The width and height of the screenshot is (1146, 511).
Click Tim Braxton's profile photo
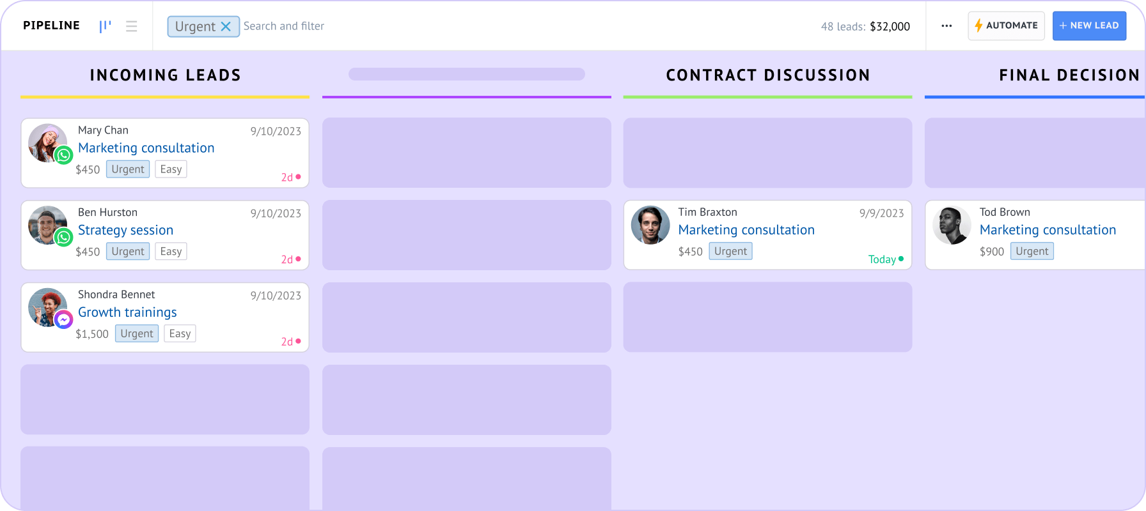(650, 225)
